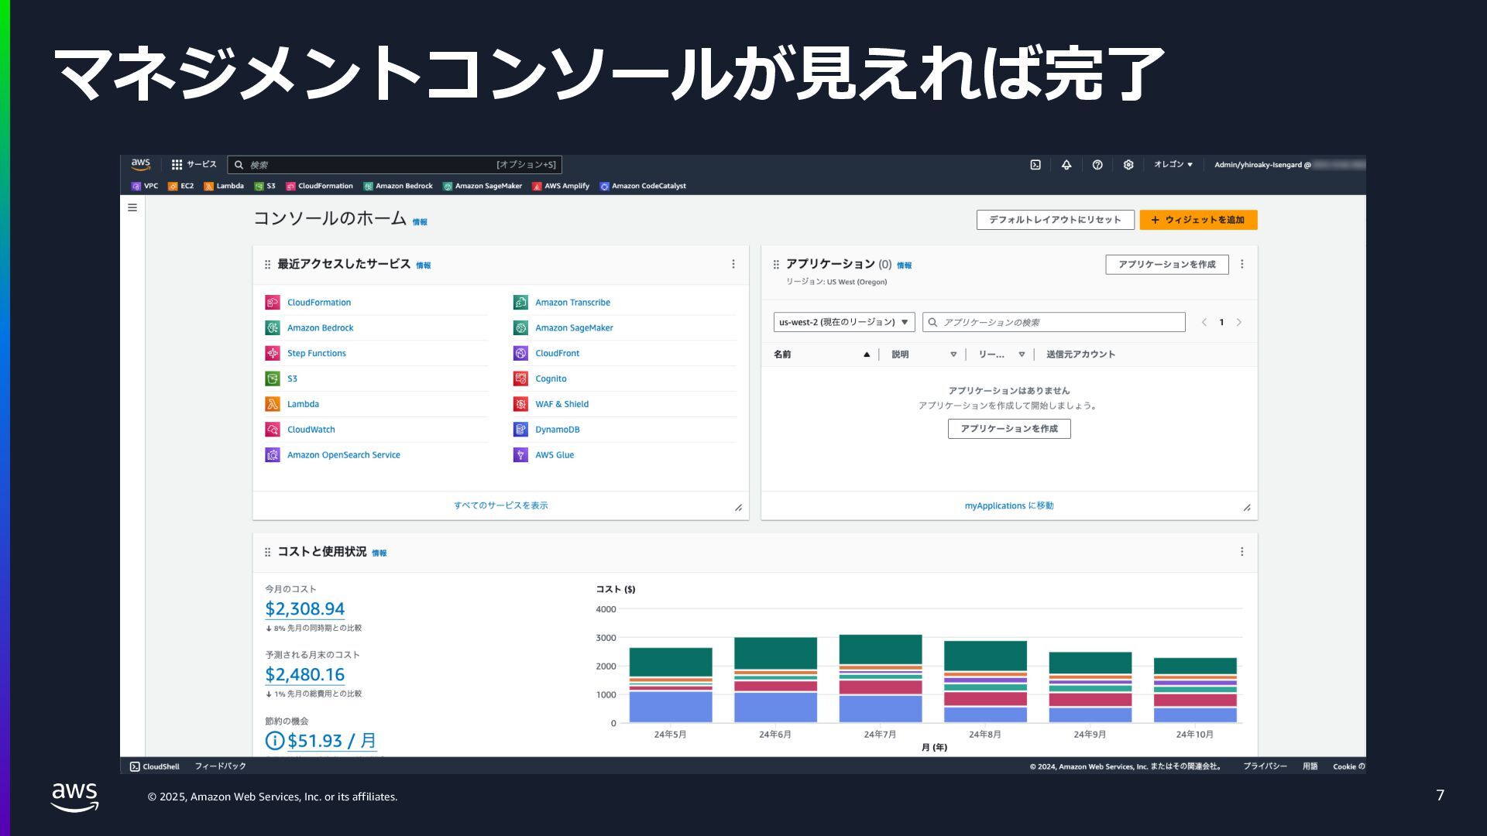Open the us-west-2 region selector dropdown
The height and width of the screenshot is (836, 1487).
tap(844, 322)
